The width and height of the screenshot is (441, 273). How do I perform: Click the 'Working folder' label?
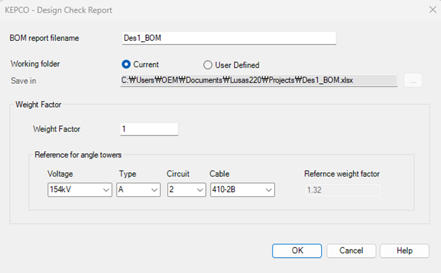pos(35,64)
